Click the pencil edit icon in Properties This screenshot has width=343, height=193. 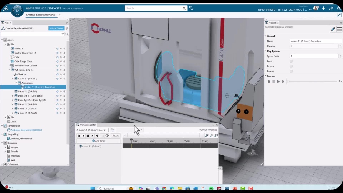pos(333,29)
